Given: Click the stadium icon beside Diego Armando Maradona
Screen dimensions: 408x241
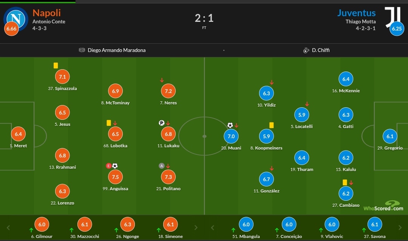Looking at the screenshot, I should pyautogui.click(x=82, y=50).
